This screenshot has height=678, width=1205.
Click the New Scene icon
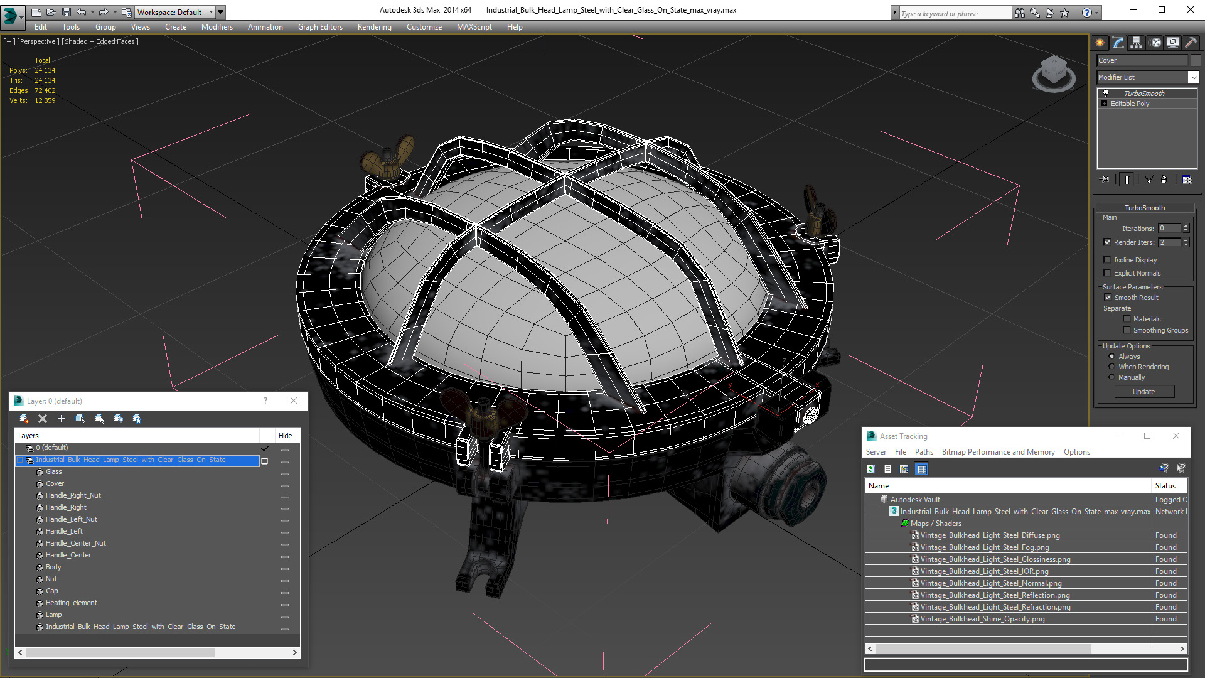36,12
